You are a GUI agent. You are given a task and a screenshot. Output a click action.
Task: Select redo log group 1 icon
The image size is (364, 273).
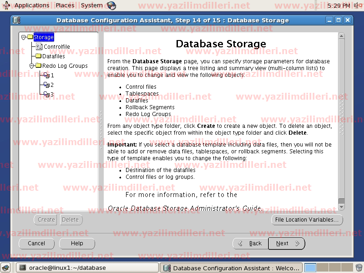tap(46, 76)
